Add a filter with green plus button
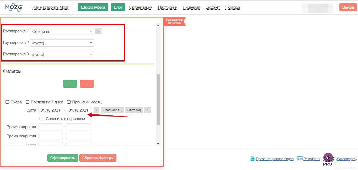358x170 pixels. point(70,84)
